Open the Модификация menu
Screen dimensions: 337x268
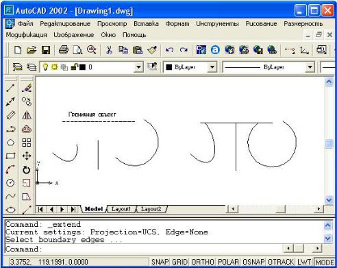pos(26,35)
